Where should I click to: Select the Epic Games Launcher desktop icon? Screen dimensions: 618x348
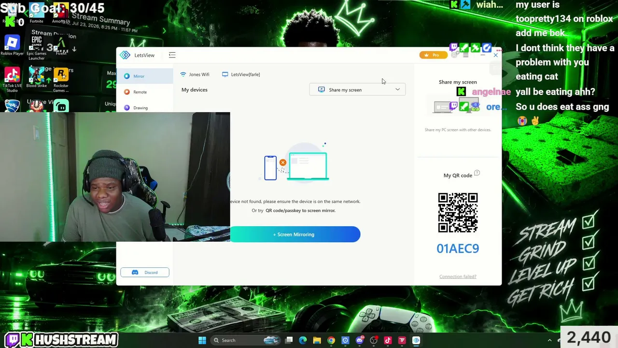(x=37, y=47)
